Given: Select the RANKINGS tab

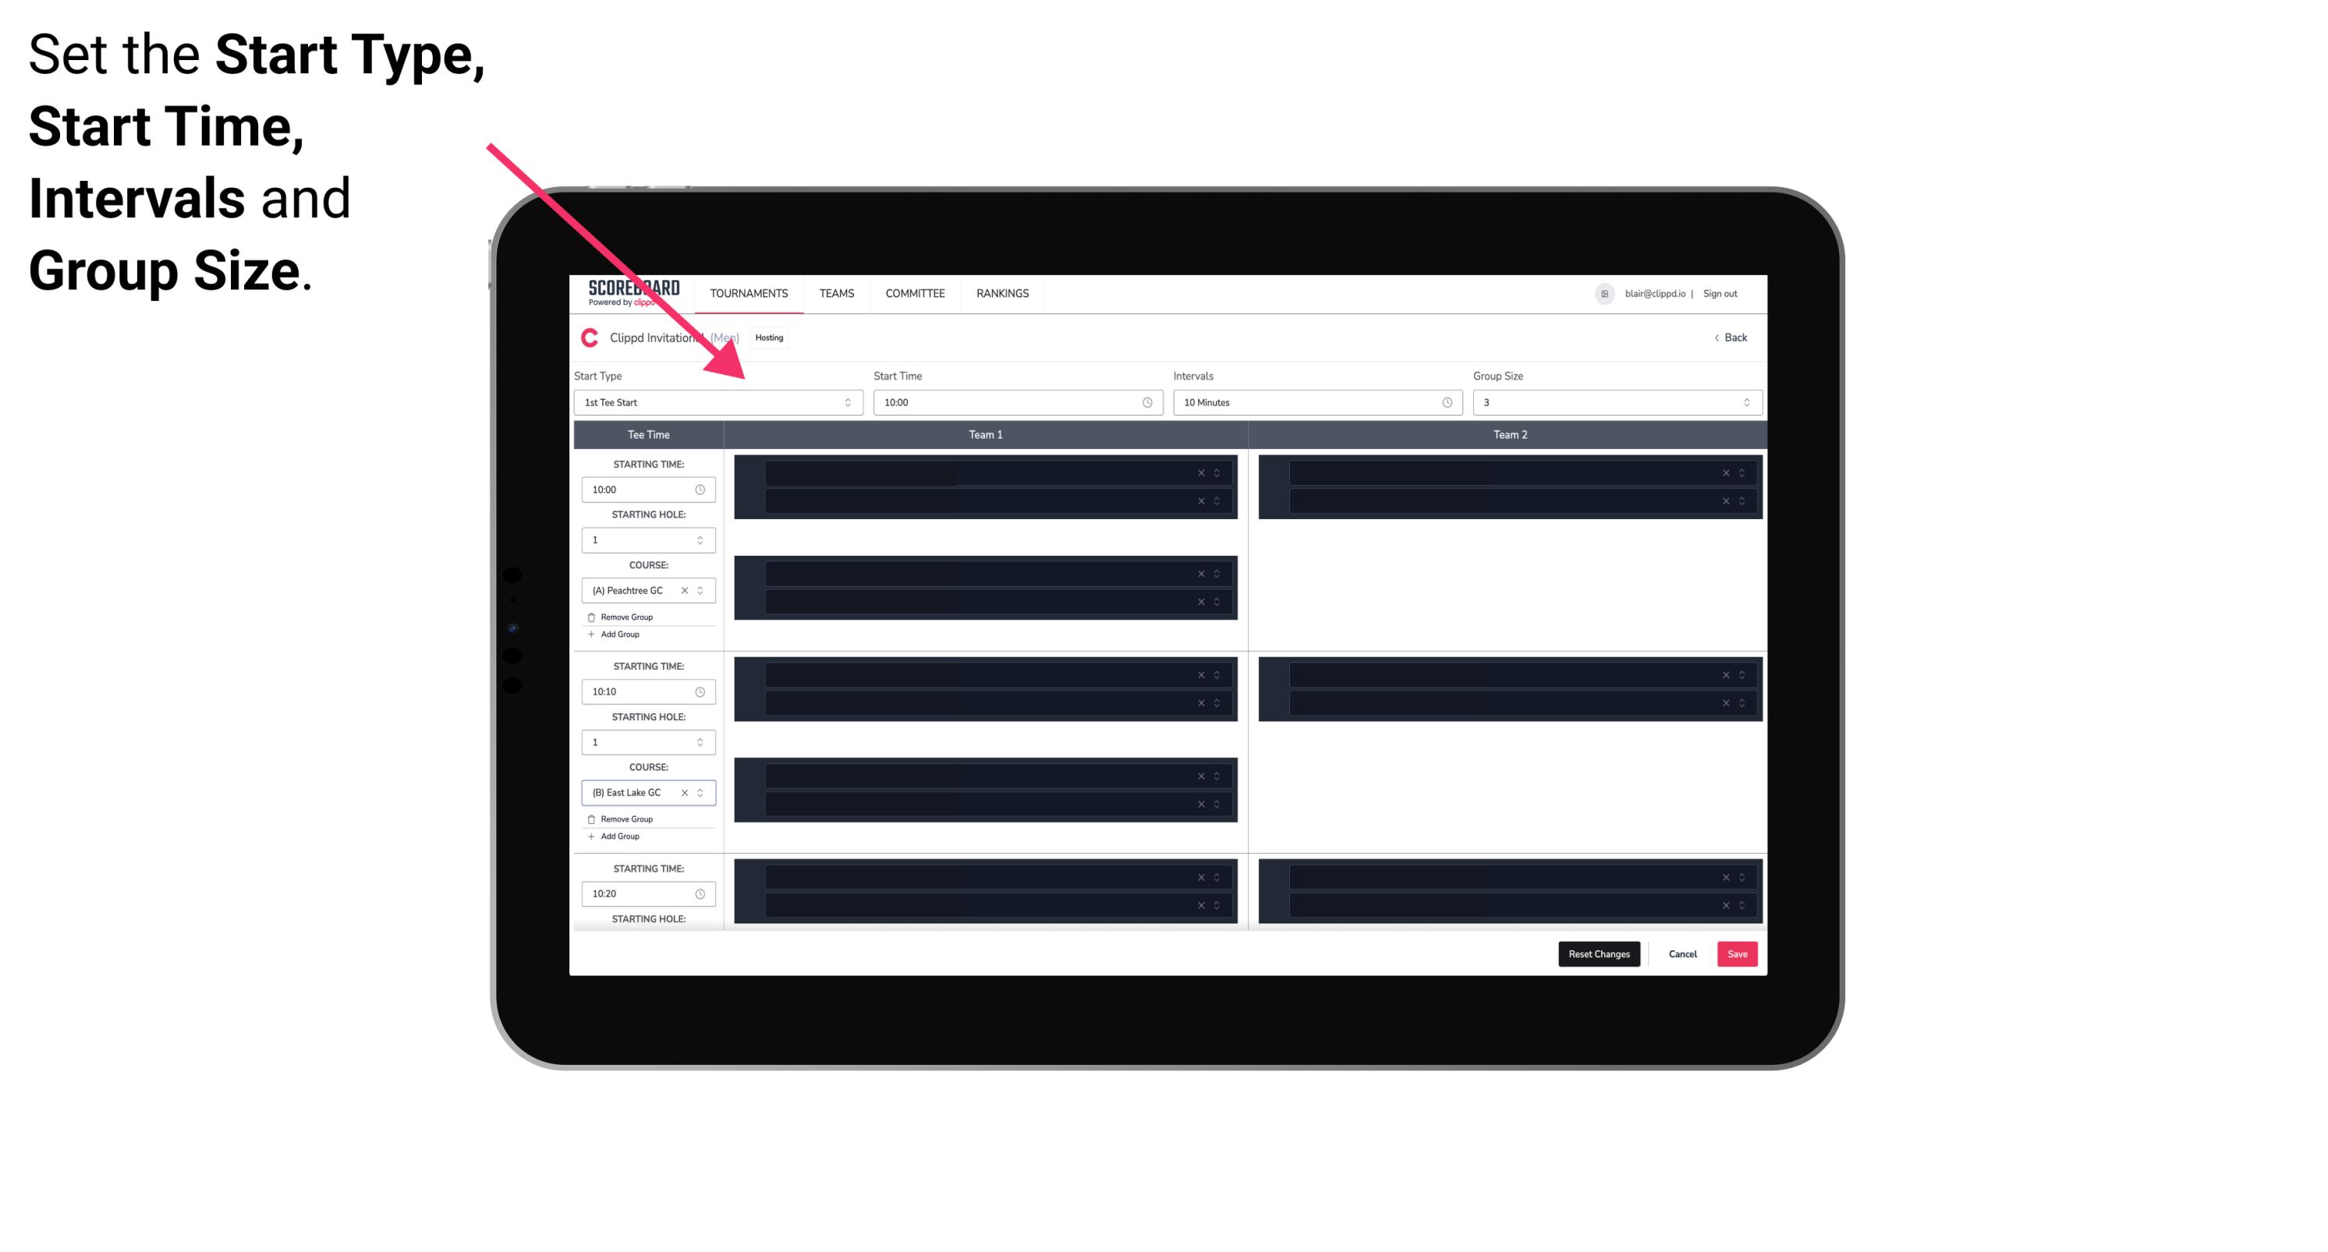Looking at the screenshot, I should pyautogui.click(x=1002, y=293).
